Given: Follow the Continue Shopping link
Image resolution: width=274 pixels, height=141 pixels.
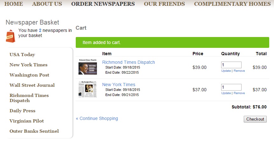Looking at the screenshot, I should click(x=97, y=118).
